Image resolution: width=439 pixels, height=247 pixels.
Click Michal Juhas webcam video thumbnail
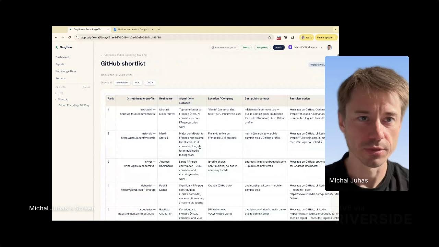367,123
